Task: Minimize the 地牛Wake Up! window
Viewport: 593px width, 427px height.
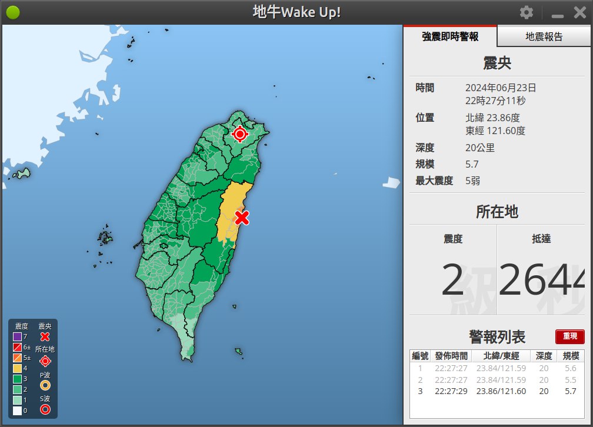Action: pos(558,13)
